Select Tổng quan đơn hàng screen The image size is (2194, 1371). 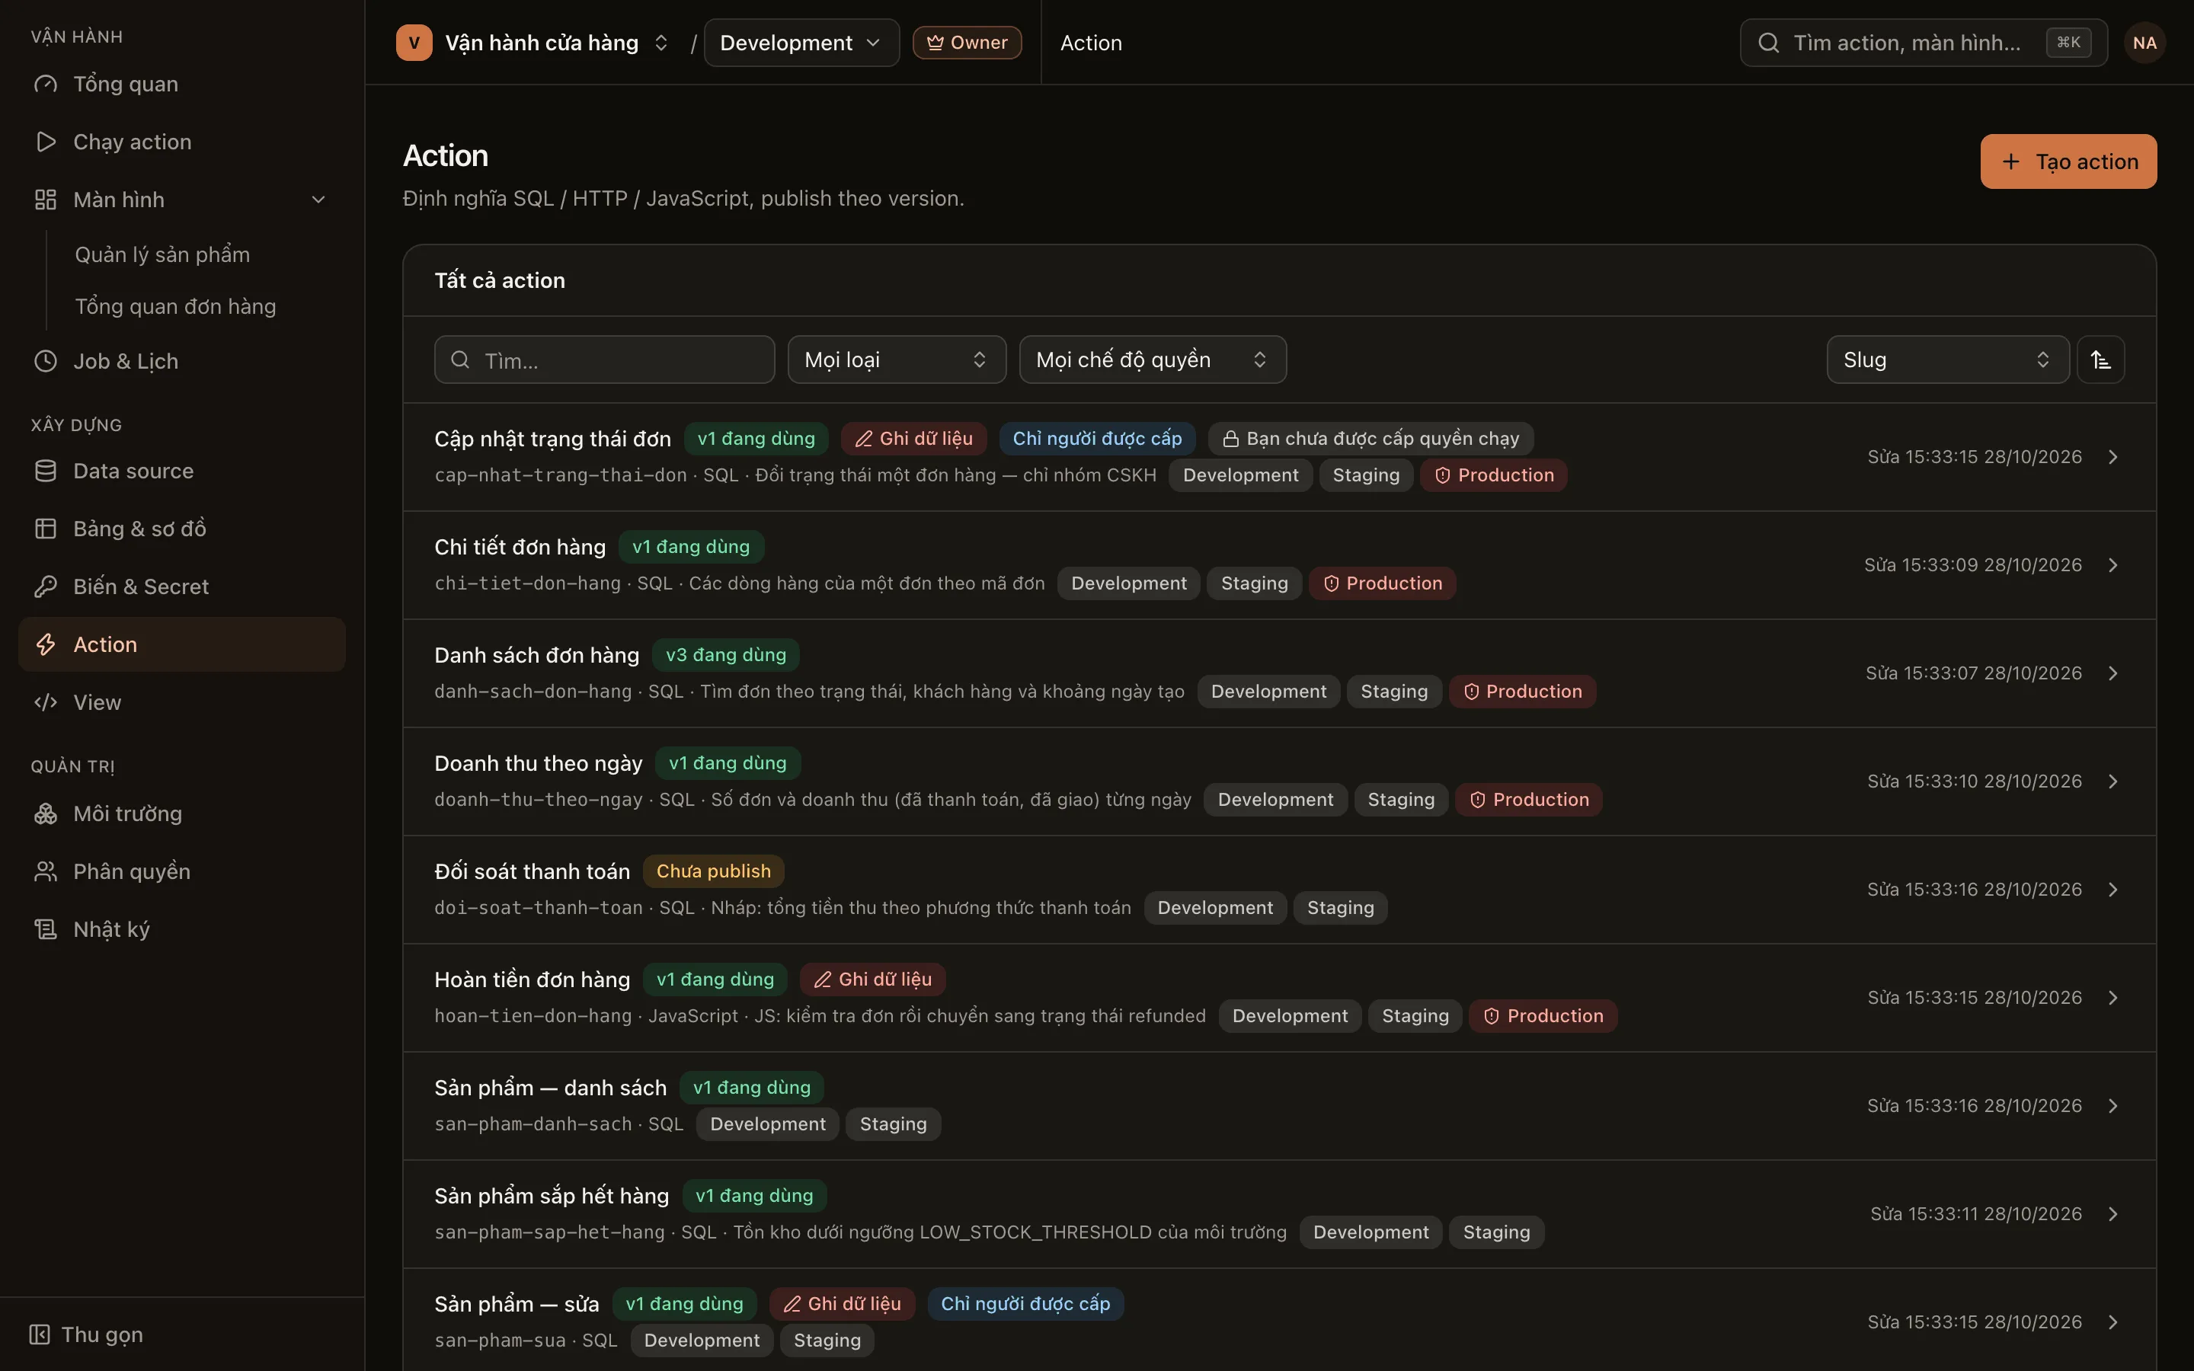coord(175,306)
